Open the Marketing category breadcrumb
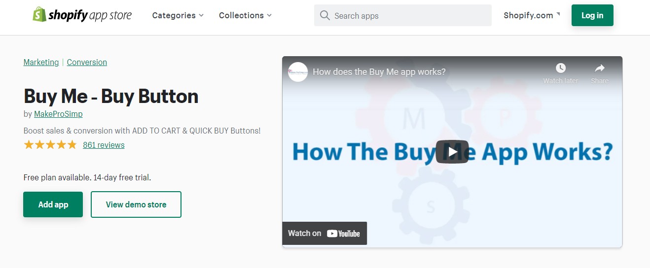 (41, 62)
